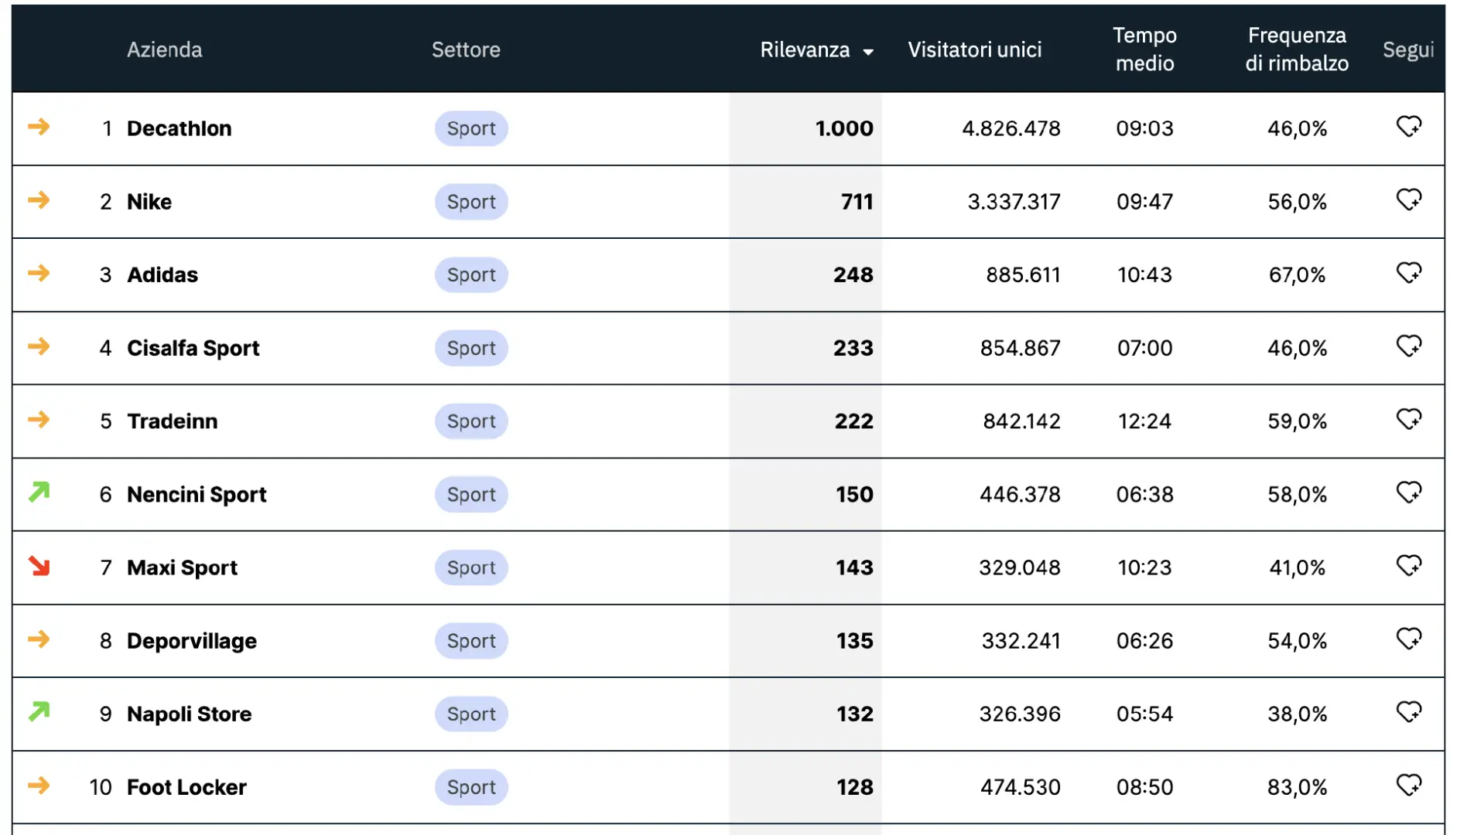Follow Deporvillage with the heart icon
The height and width of the screenshot is (835, 1457).
pos(1408,639)
